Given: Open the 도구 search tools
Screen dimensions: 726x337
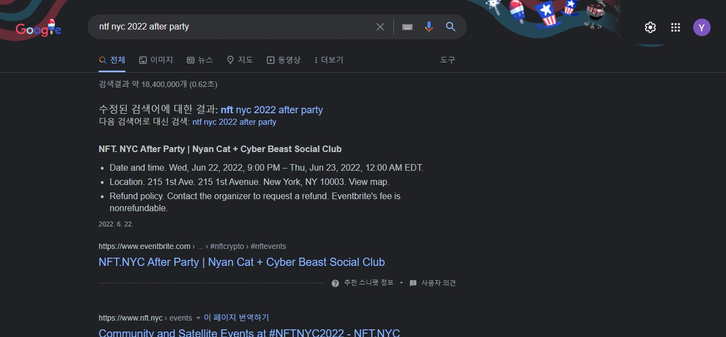Looking at the screenshot, I should click(448, 60).
